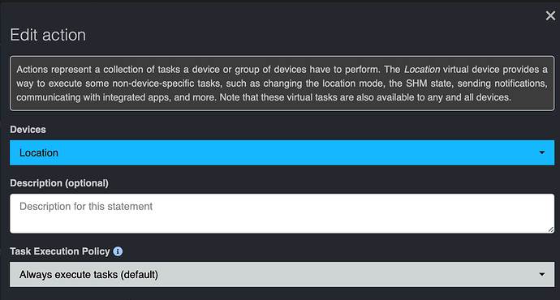
Task: Click the Description textarea resize grip
Action: tap(551, 230)
